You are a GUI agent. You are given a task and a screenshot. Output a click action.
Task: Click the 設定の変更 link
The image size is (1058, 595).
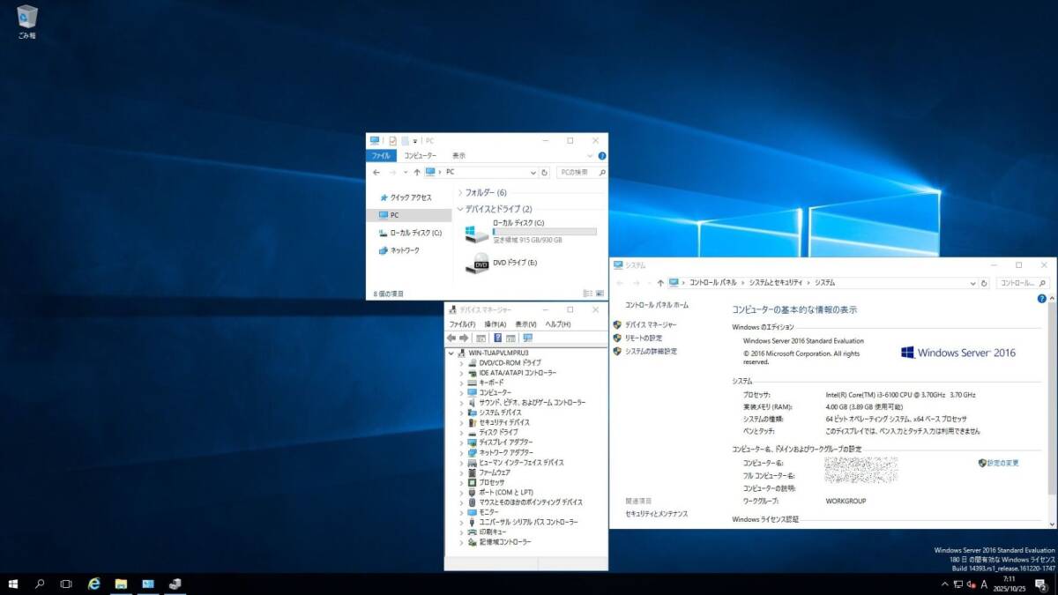1002,463
